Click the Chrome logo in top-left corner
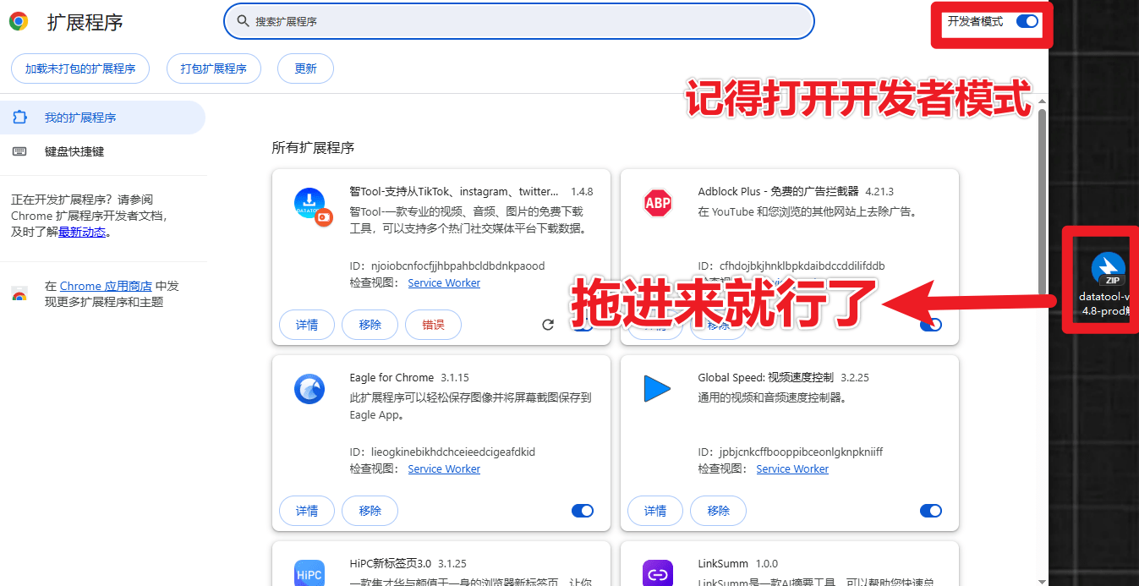The height and width of the screenshot is (586, 1139). pos(18,20)
